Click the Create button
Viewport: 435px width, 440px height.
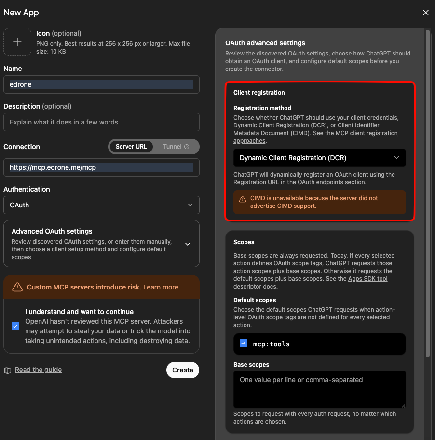coord(183,370)
